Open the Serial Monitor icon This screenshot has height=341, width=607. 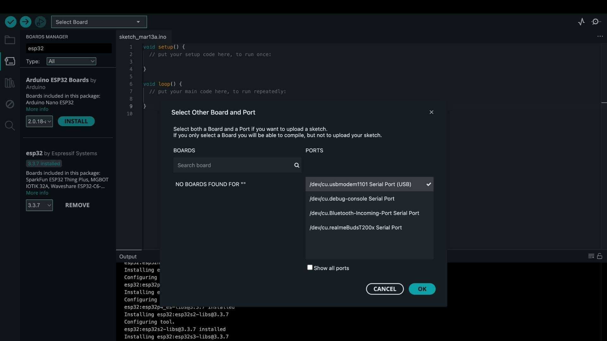(596, 22)
